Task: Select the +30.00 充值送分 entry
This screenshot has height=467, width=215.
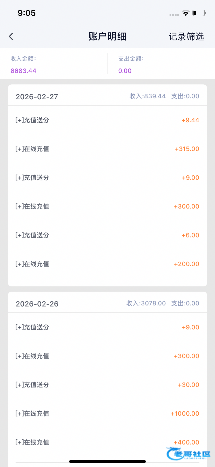Action: point(107,385)
